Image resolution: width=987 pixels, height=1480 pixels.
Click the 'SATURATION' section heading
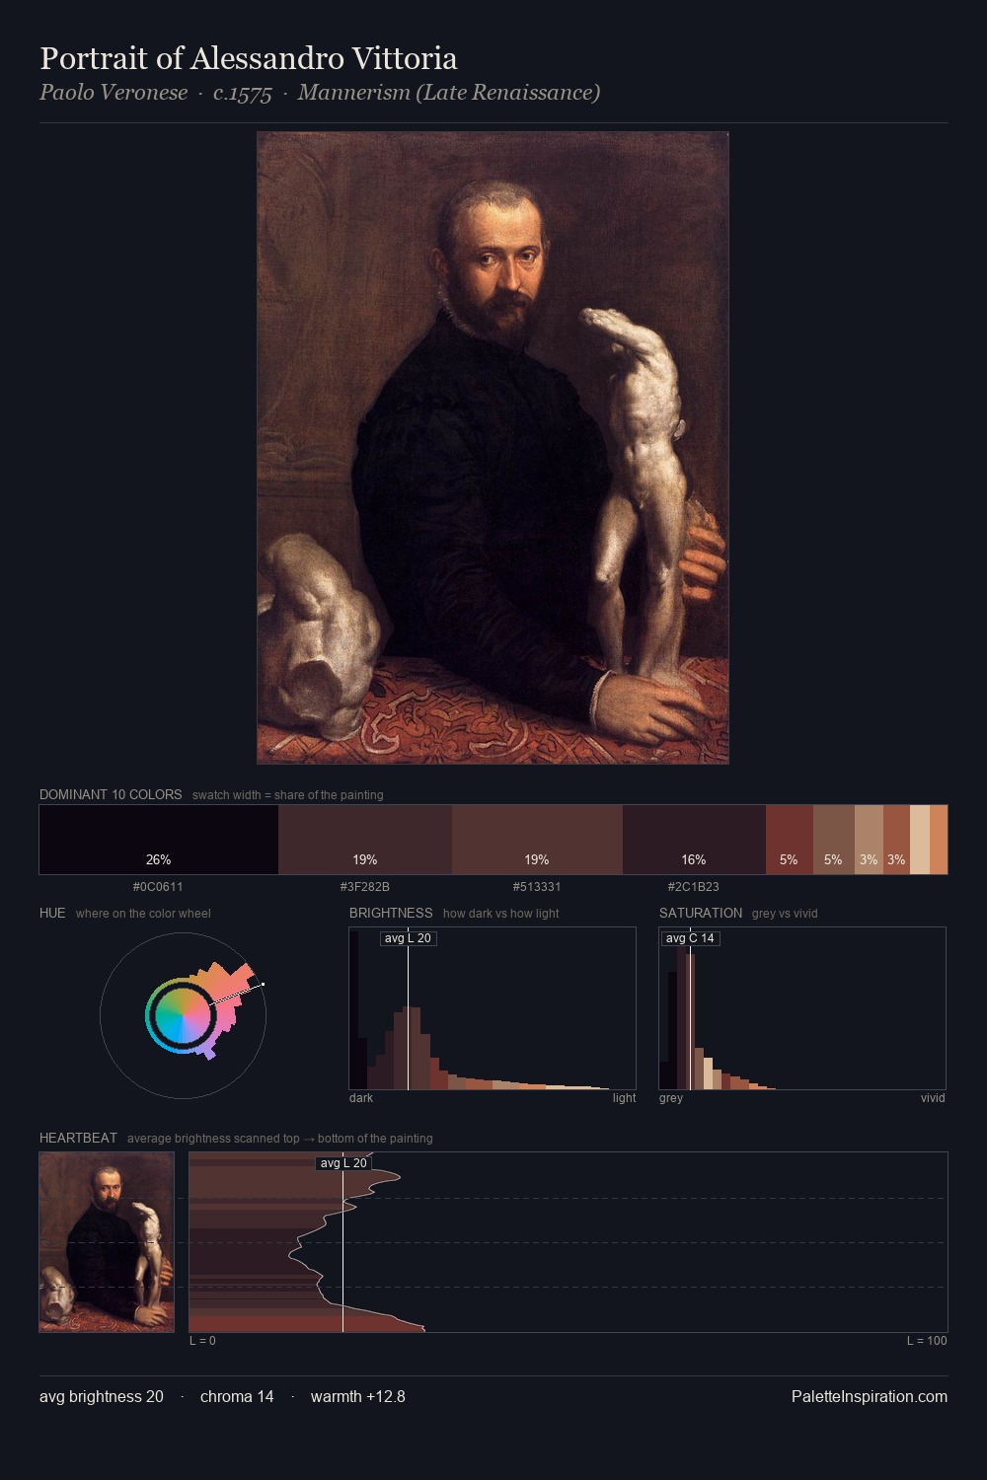(x=701, y=913)
